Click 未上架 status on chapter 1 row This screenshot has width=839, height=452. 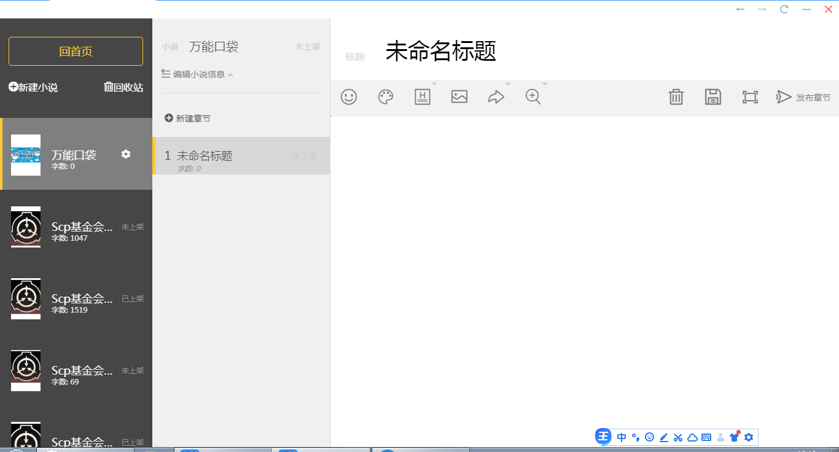click(x=305, y=156)
